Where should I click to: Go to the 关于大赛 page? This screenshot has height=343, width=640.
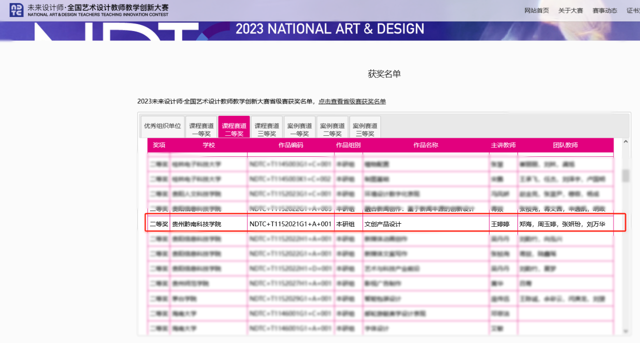[570, 10]
